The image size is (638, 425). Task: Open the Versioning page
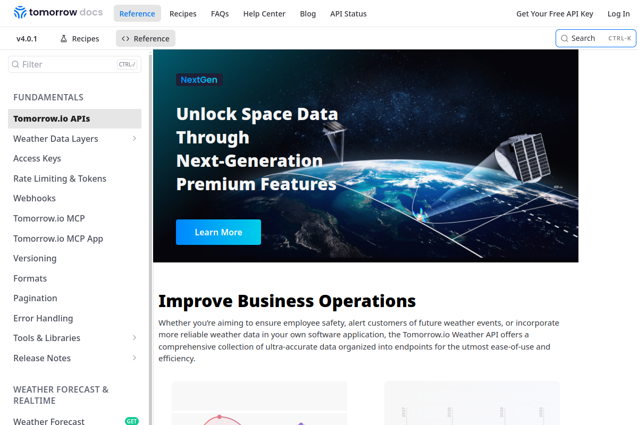(x=74, y=258)
